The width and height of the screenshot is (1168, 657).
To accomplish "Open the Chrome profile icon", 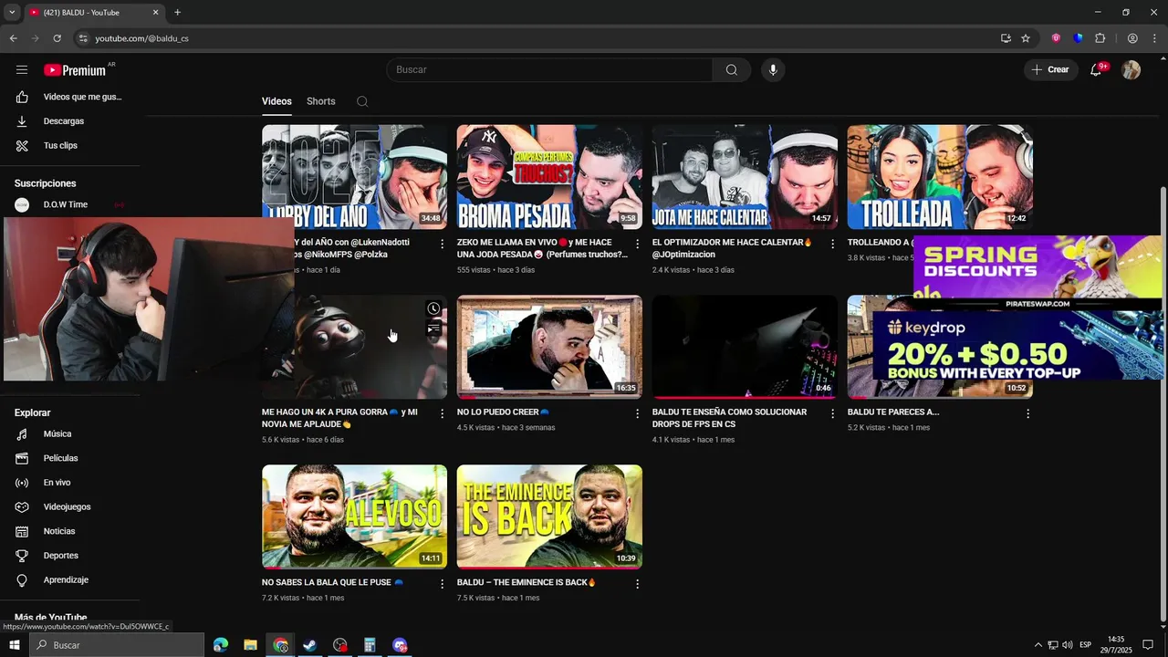I will point(1132,38).
